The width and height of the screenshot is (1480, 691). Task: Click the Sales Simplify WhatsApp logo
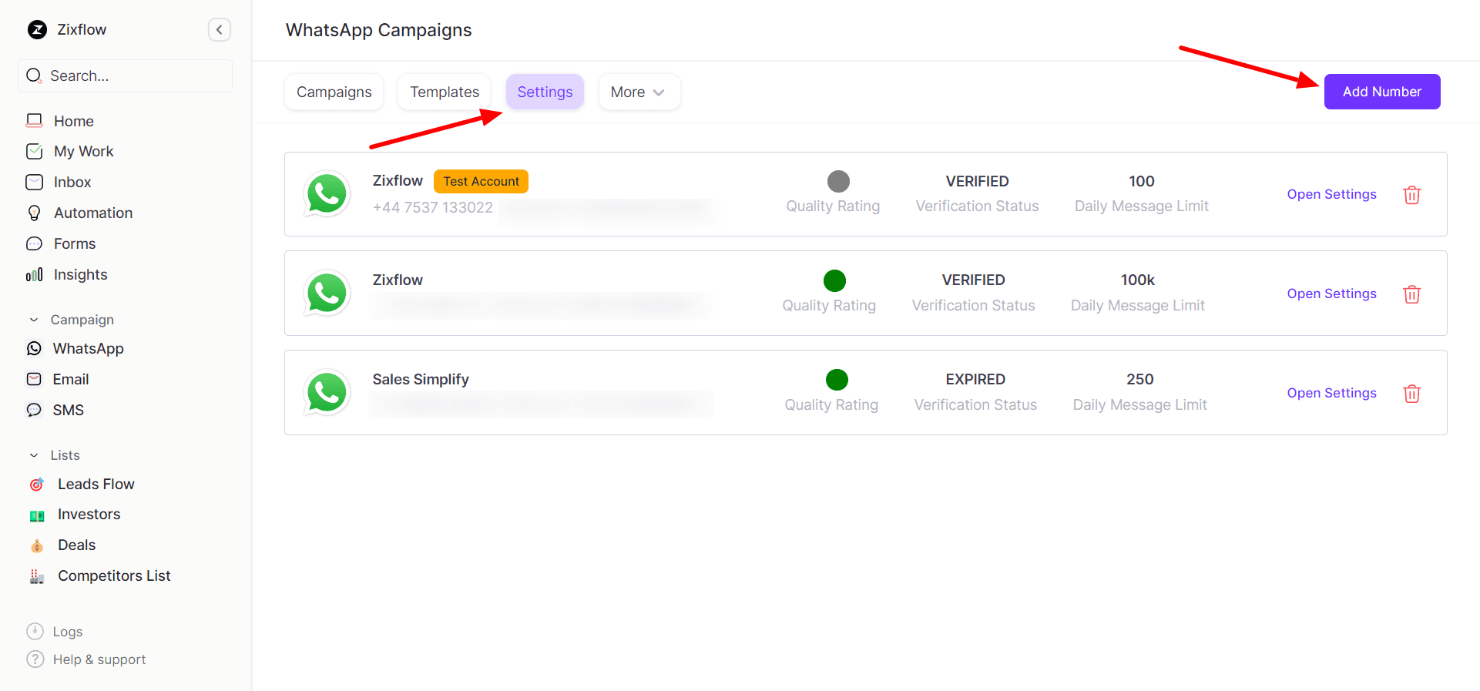pyautogui.click(x=327, y=392)
